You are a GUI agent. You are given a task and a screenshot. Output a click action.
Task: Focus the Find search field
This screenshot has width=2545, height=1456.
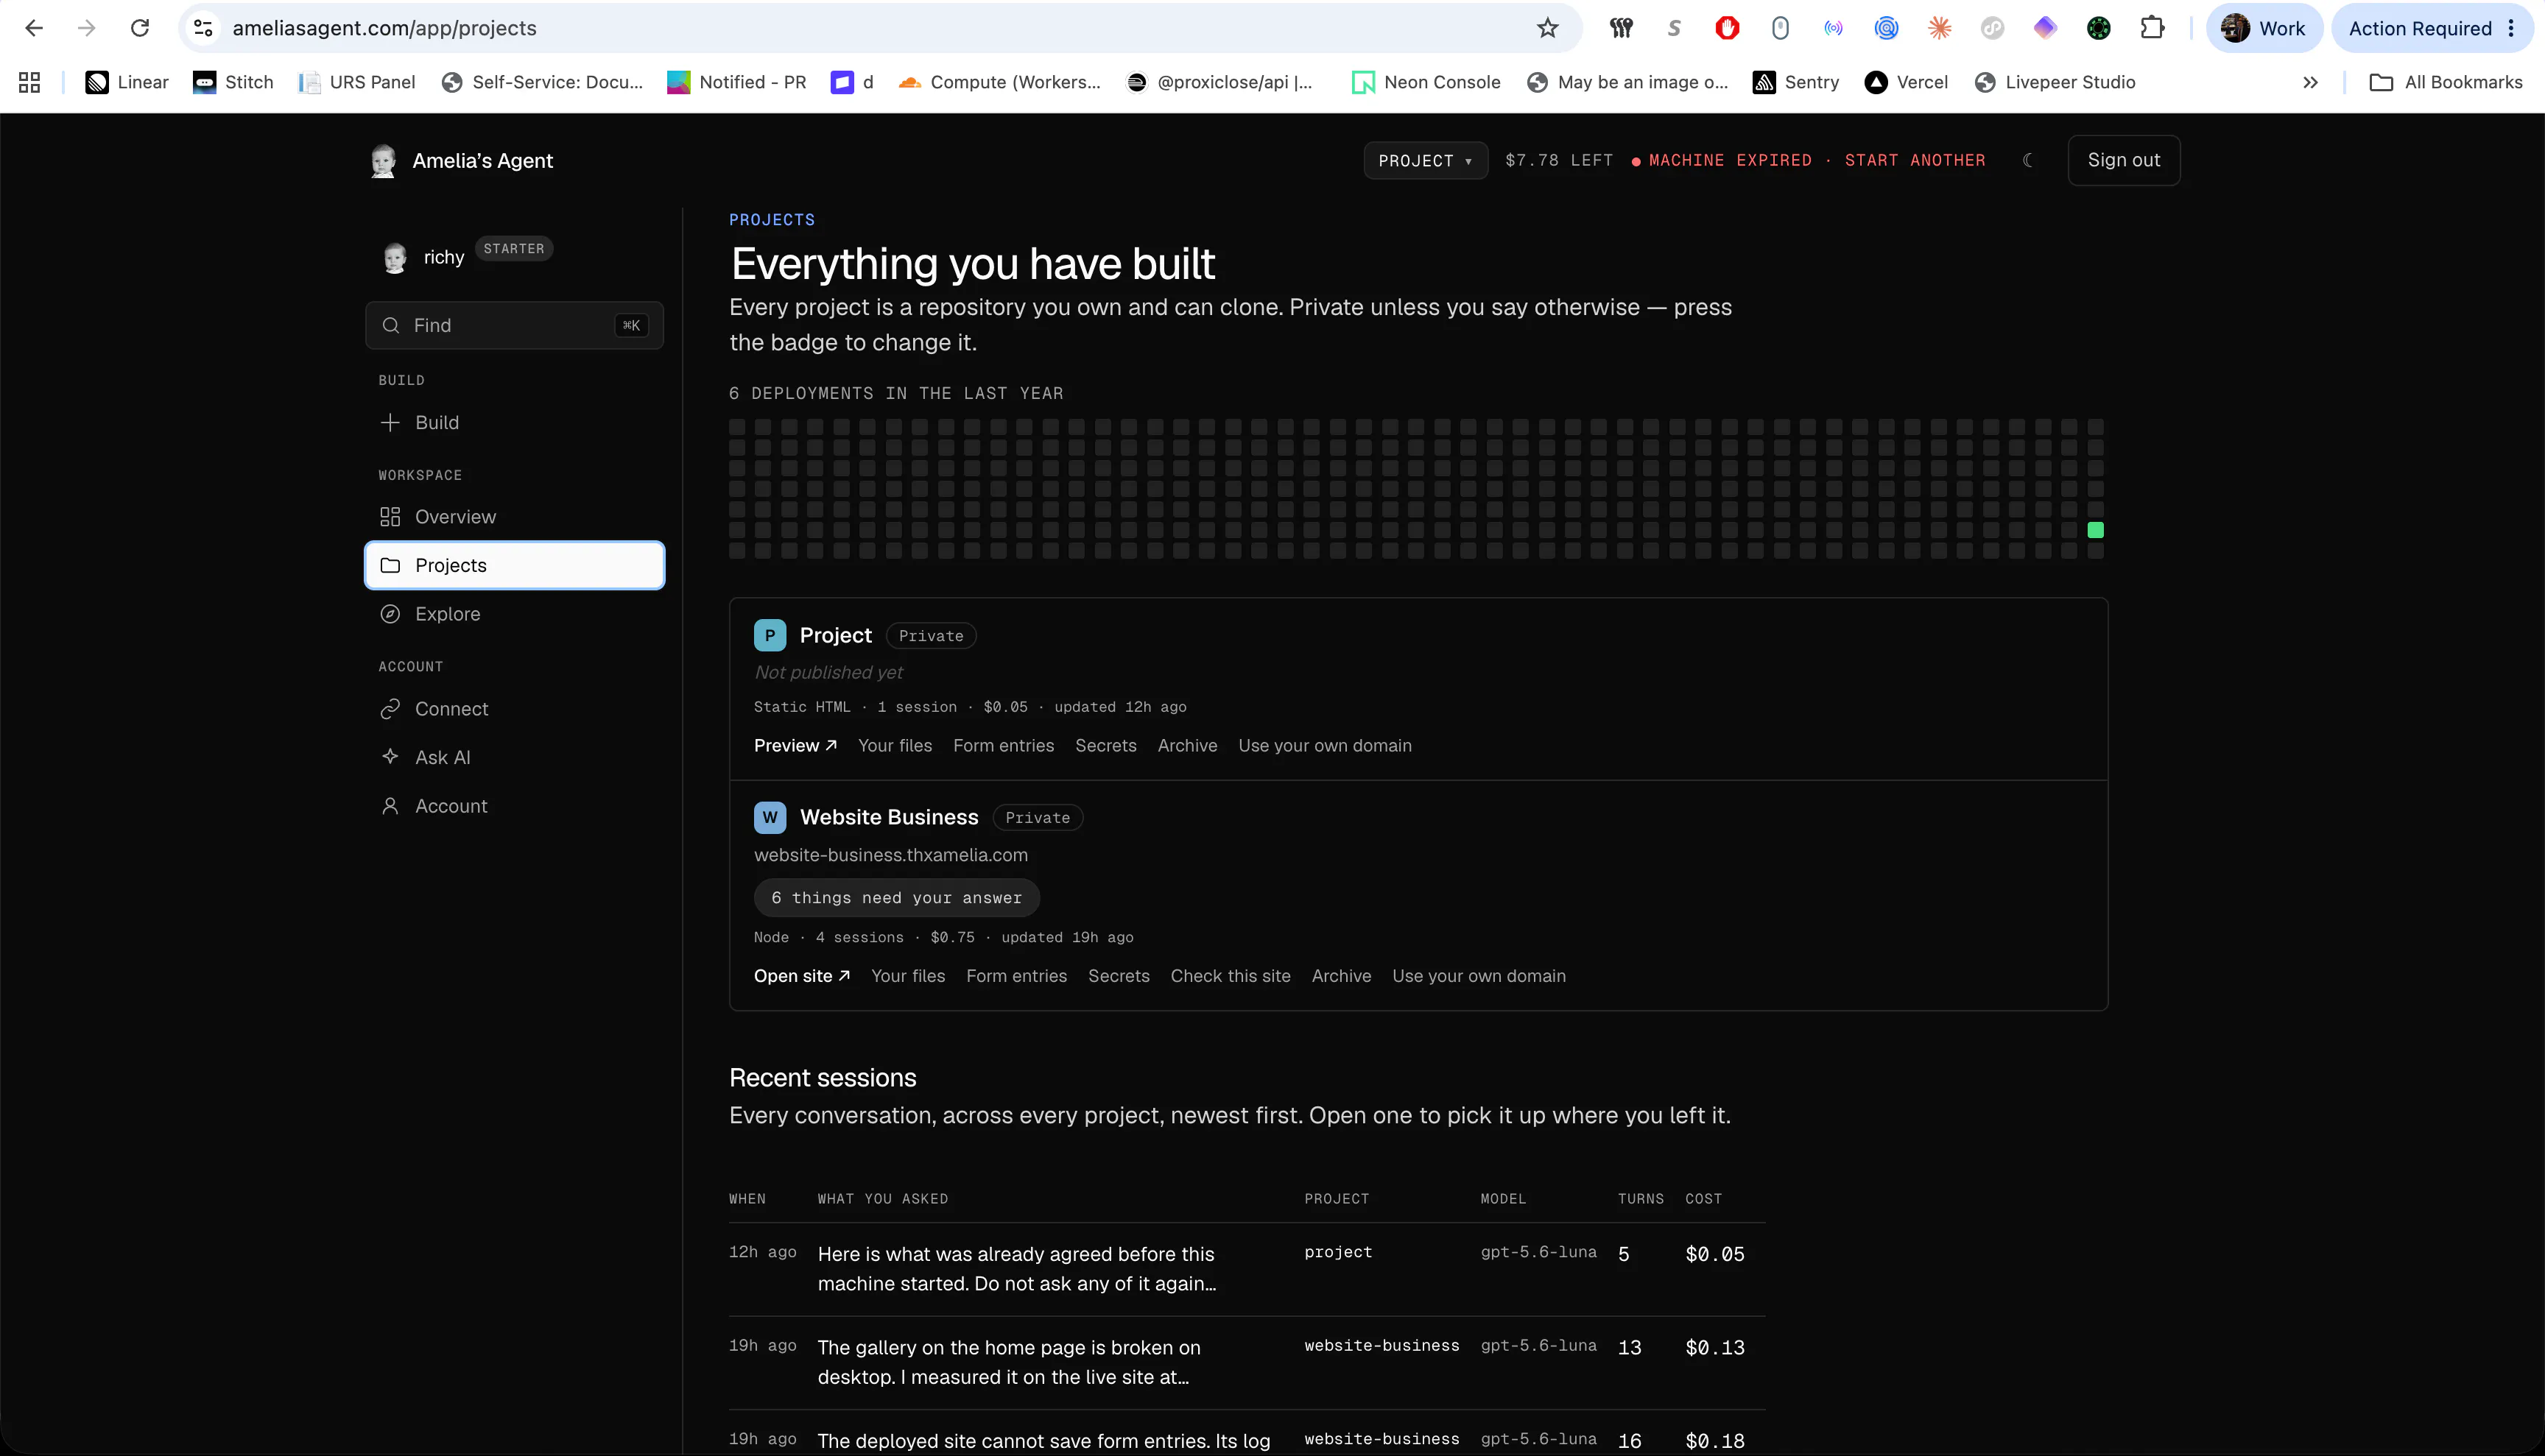click(514, 325)
